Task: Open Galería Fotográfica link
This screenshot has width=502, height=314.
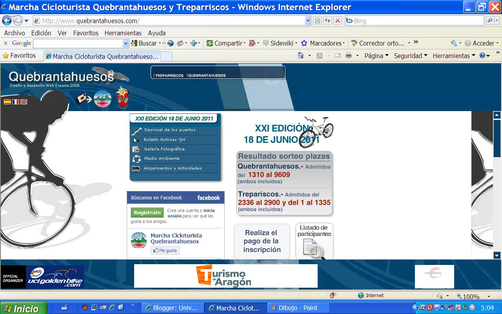Action: [x=164, y=149]
